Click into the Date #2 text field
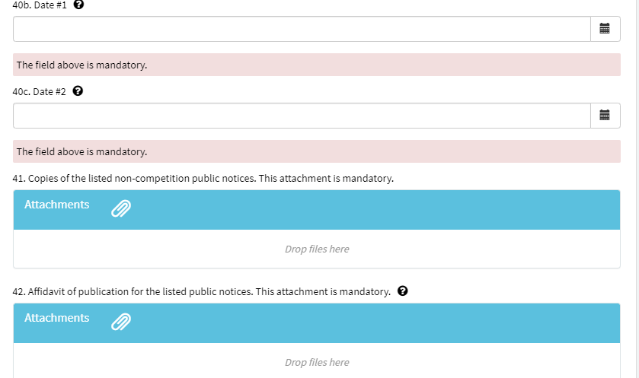 302,116
